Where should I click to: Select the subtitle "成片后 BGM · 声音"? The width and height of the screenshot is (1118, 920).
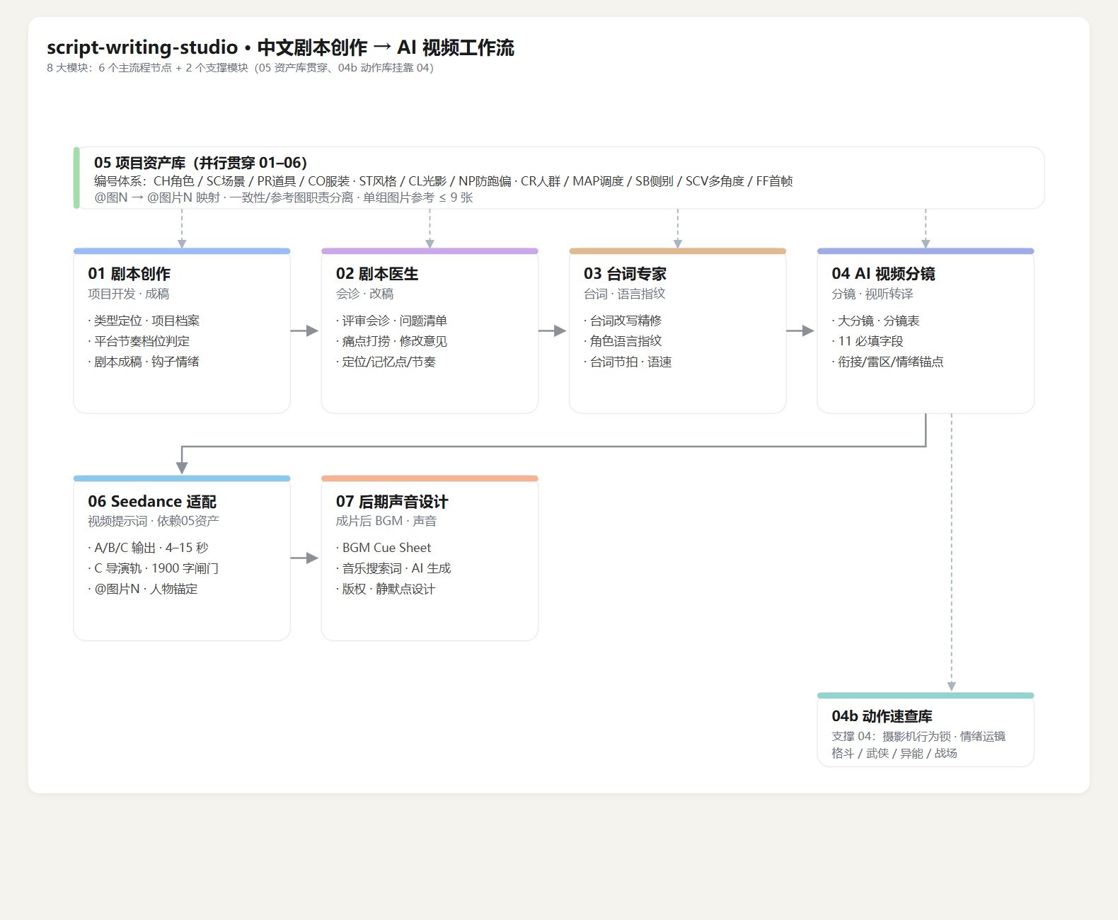[386, 521]
